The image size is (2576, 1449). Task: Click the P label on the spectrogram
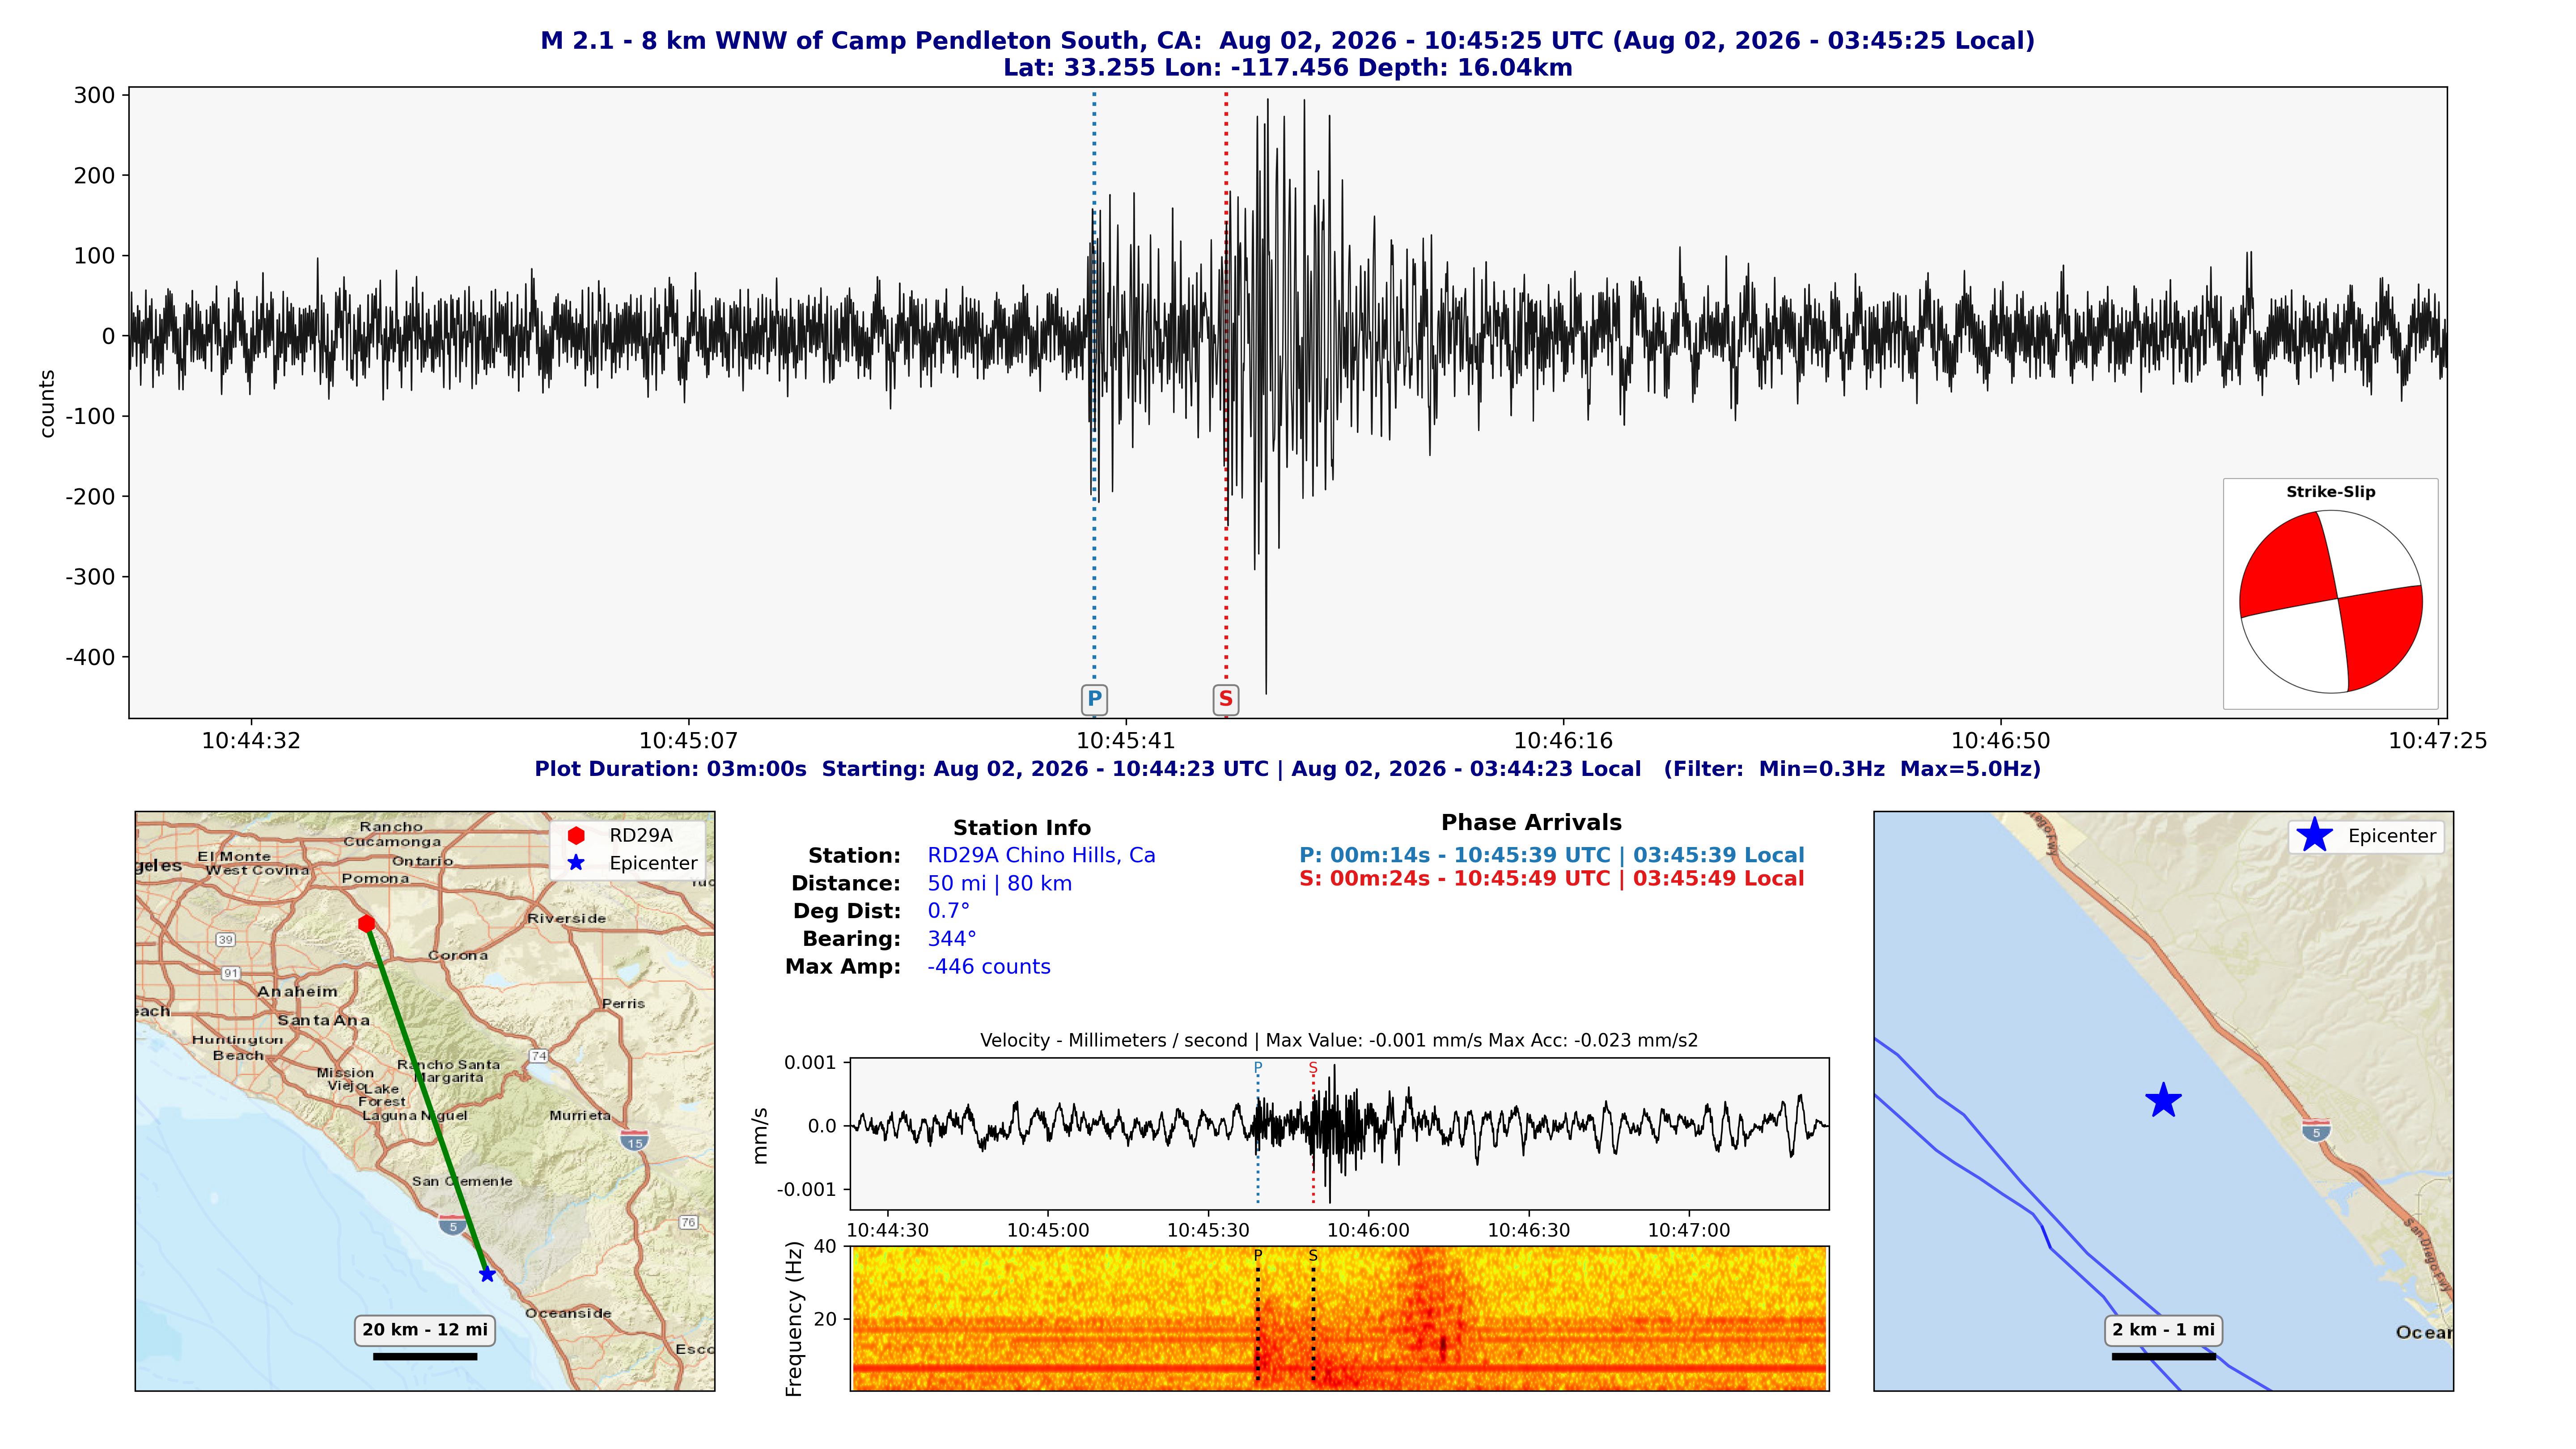pos(1258,1255)
